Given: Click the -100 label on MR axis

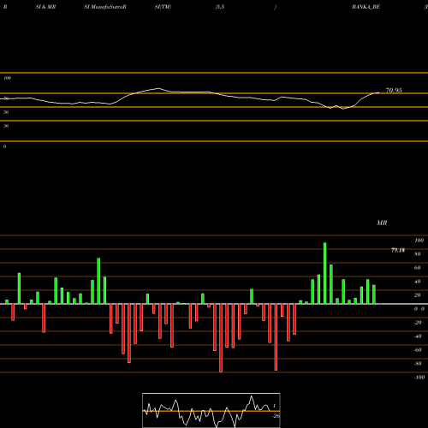Looking at the screenshot, I should coord(419,377).
